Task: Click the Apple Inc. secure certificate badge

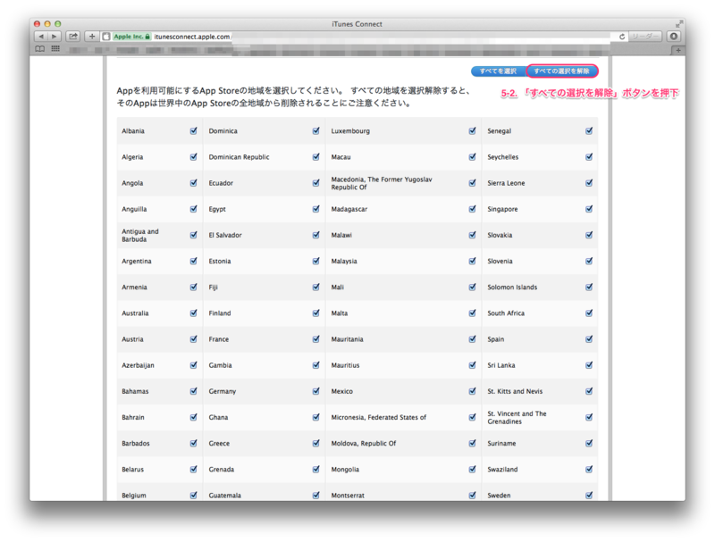Action: pos(131,37)
